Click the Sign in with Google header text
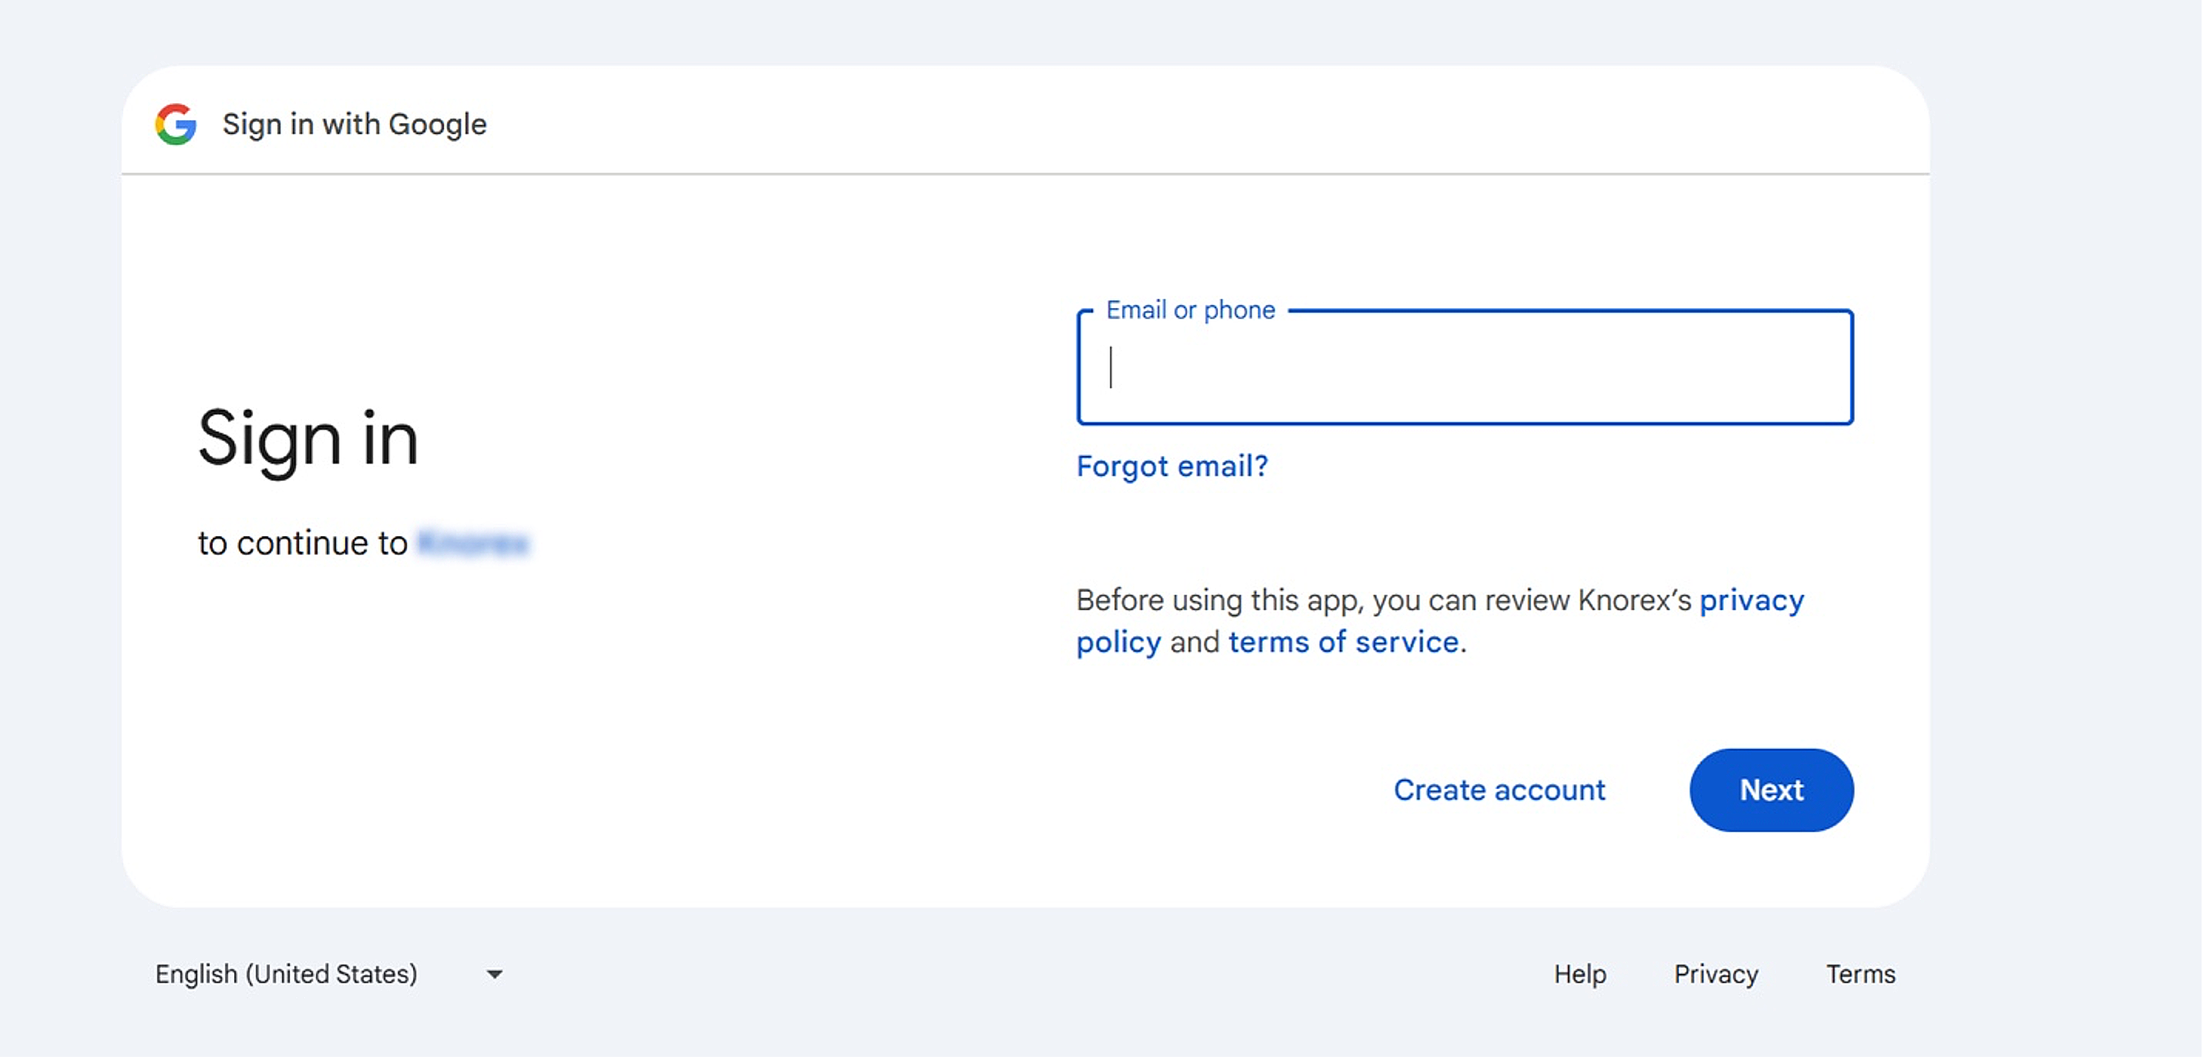Viewport: 2203px width, 1059px height. pos(354,125)
